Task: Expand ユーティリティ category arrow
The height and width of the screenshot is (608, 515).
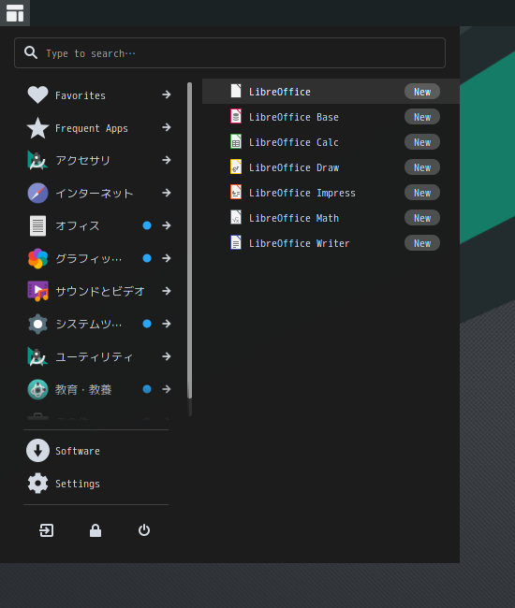Action: (x=167, y=356)
